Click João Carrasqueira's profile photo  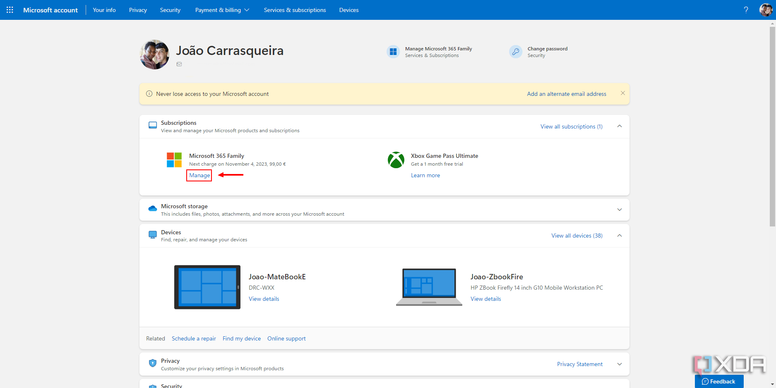click(154, 55)
